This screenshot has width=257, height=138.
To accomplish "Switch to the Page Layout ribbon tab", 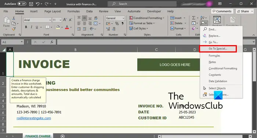I will [53, 11].
